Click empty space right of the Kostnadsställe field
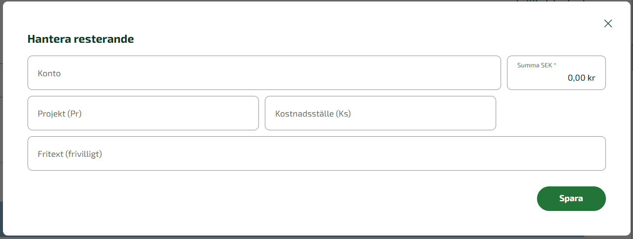633x239 pixels. coord(550,113)
